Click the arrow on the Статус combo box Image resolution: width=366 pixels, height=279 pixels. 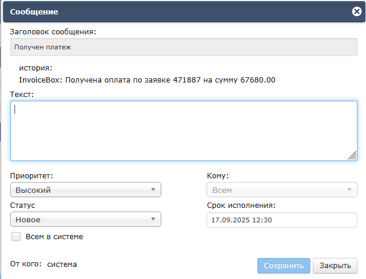click(x=153, y=220)
